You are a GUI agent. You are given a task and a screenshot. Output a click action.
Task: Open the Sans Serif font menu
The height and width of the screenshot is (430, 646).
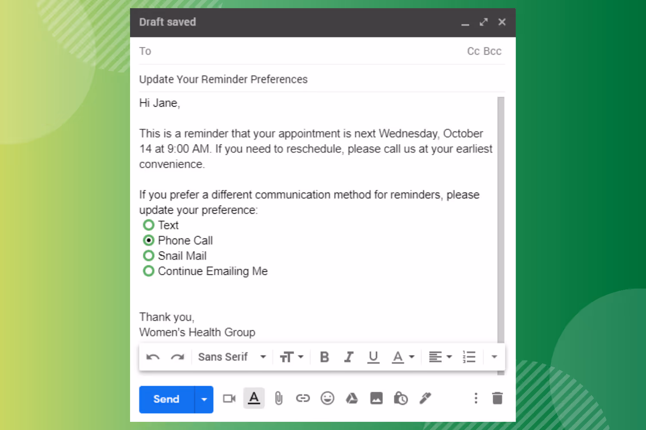(231, 356)
